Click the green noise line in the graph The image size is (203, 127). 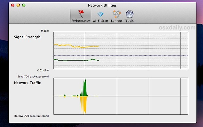[x=76, y=60]
